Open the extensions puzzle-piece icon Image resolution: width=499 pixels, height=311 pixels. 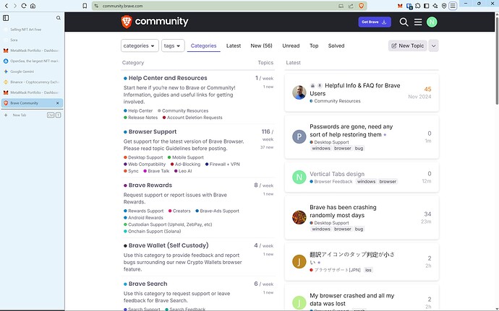click(418, 6)
